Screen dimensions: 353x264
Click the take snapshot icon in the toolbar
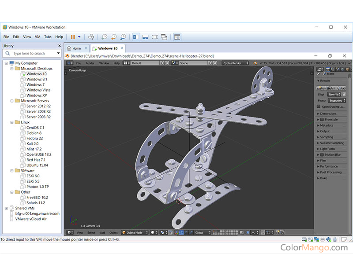pos(105,37)
